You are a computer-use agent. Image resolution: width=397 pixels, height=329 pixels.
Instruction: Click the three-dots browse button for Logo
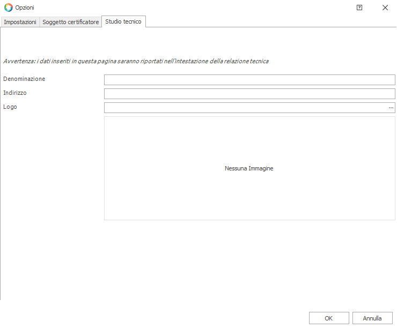(391, 108)
